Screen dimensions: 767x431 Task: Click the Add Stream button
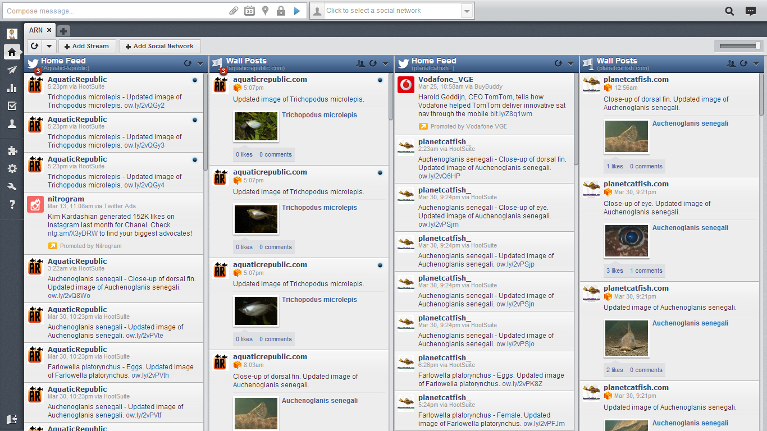pyautogui.click(x=86, y=46)
